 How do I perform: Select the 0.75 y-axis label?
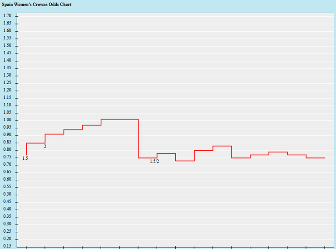tap(7, 157)
